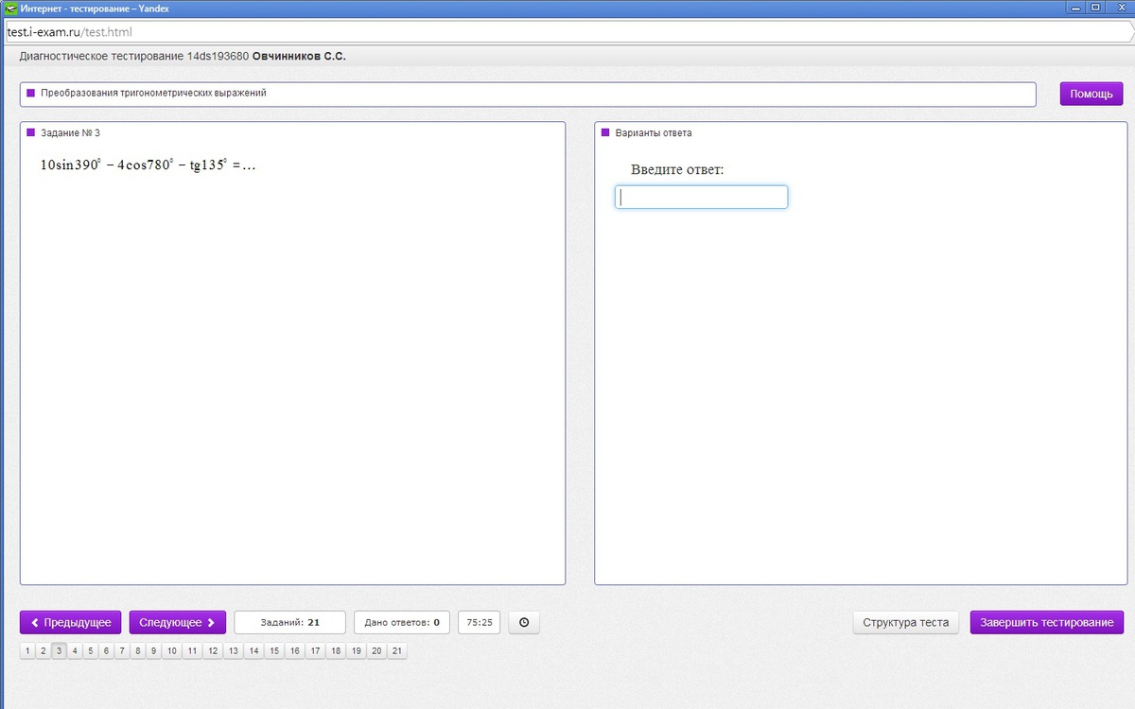This screenshot has width=1135, height=709.
Task: Navigate to question 10
Action: tap(171, 650)
